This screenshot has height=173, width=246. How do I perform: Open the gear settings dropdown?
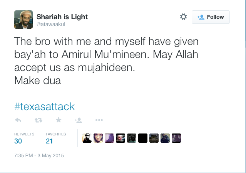coord(183,17)
